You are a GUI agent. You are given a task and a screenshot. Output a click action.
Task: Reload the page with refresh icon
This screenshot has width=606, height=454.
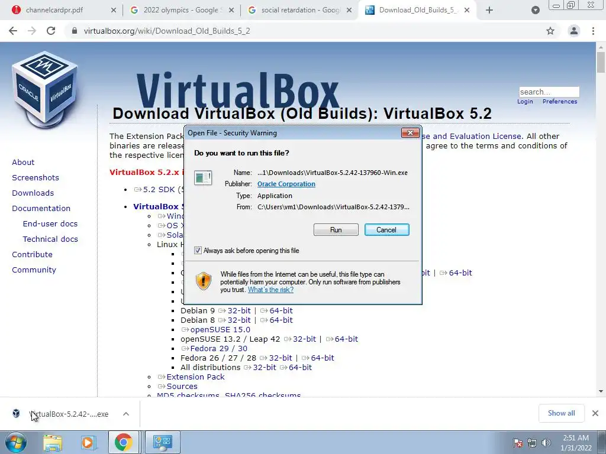pyautogui.click(x=51, y=31)
